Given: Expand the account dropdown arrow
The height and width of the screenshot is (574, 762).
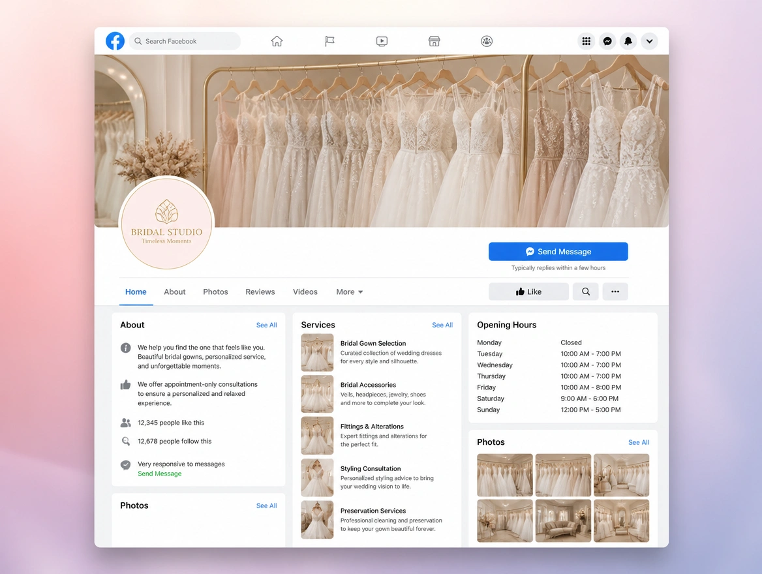Looking at the screenshot, I should click(x=649, y=41).
